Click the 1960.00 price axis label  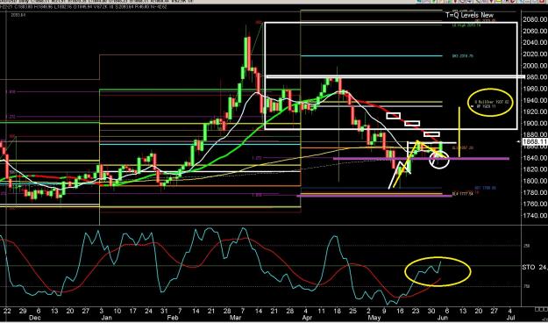tap(535, 89)
